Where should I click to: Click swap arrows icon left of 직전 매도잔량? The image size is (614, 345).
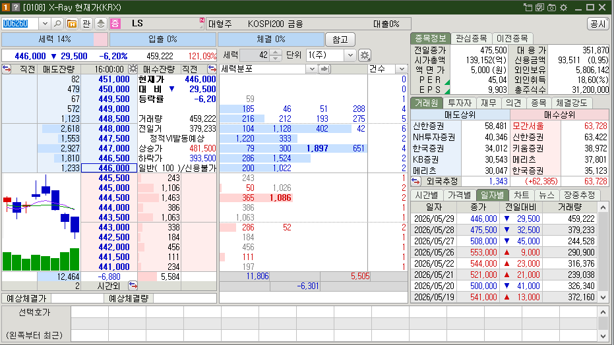[7, 69]
